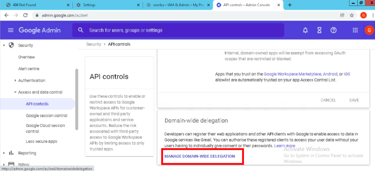The height and width of the screenshot is (171, 375).
Task: Click Manage Domain-Wide Delegation link
Action: pyautogui.click(x=200, y=156)
